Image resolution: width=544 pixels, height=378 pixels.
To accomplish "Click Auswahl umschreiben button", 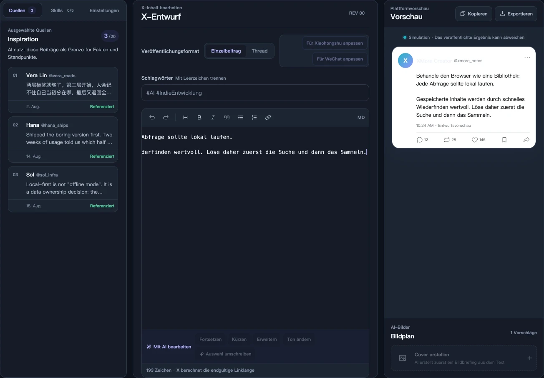I will 225,354.
